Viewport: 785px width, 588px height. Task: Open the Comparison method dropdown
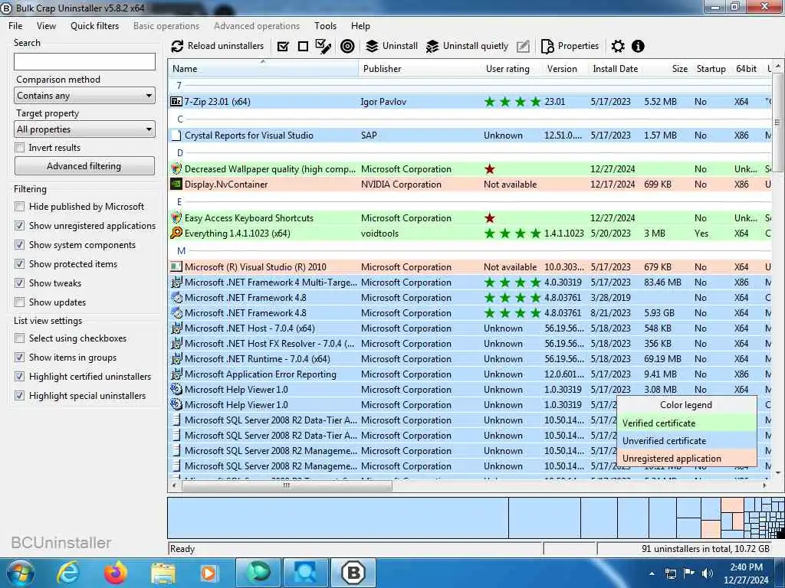coord(84,96)
